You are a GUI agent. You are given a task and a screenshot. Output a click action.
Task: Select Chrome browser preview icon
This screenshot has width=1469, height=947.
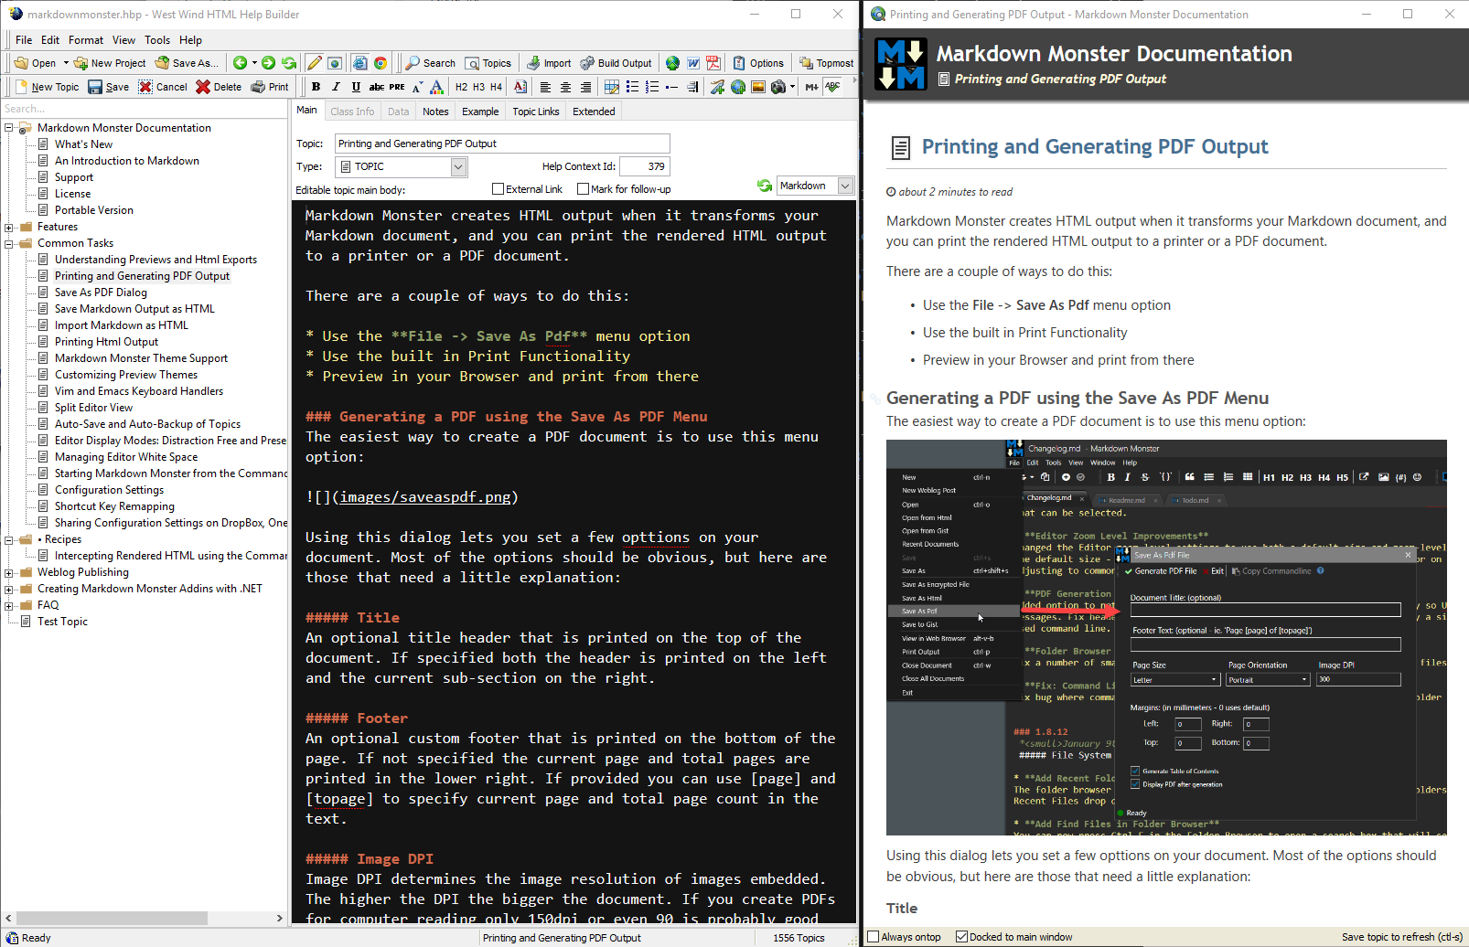(x=381, y=63)
